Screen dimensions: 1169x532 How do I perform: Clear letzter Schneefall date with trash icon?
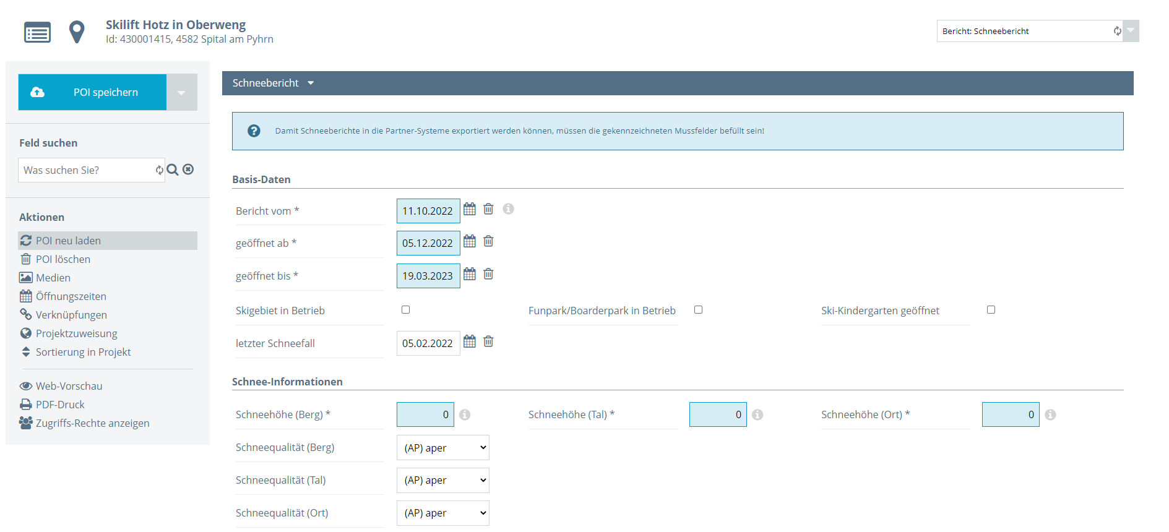coord(488,341)
